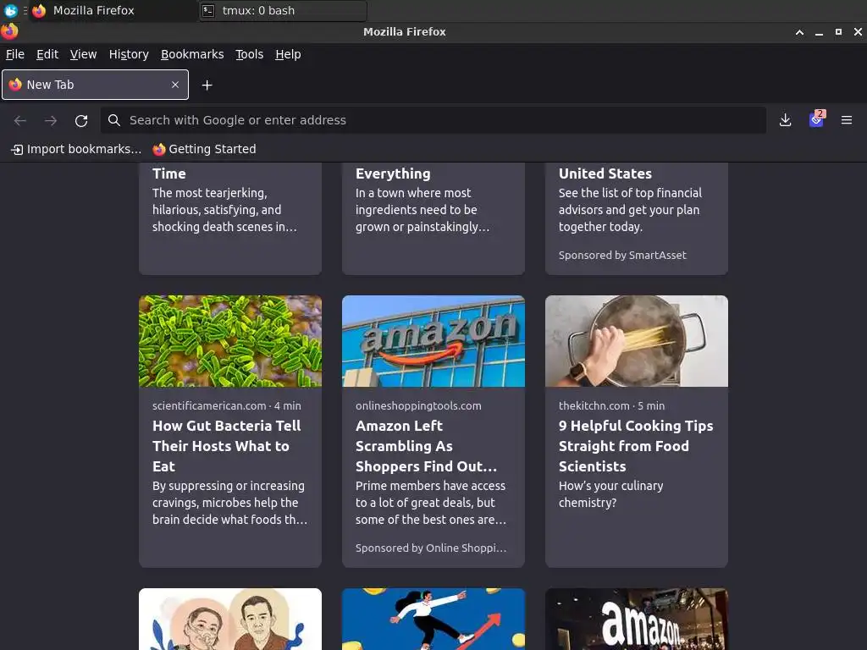Switch to Mozilla Firefox taskbar entry
The image size is (867, 650).
(113, 10)
